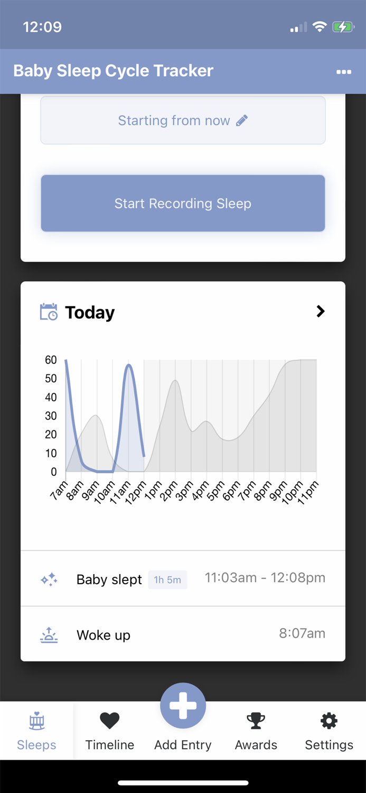Tap the battery indicator in the status bar
The width and height of the screenshot is (366, 793).
[343, 26]
